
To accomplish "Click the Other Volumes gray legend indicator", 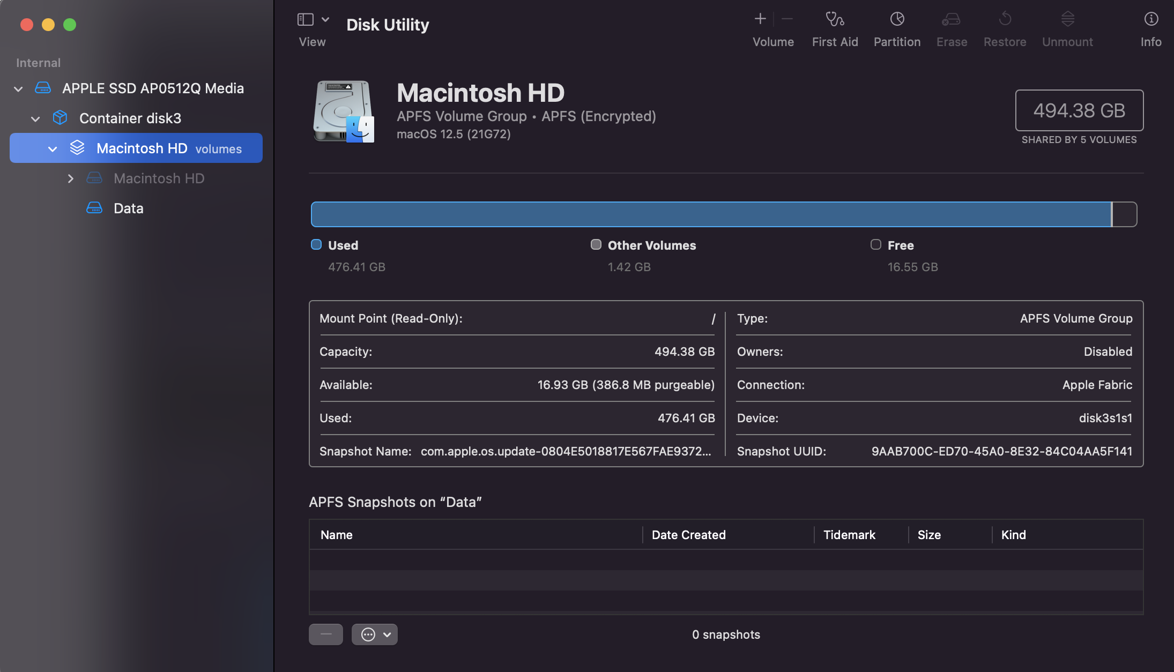I will (596, 245).
